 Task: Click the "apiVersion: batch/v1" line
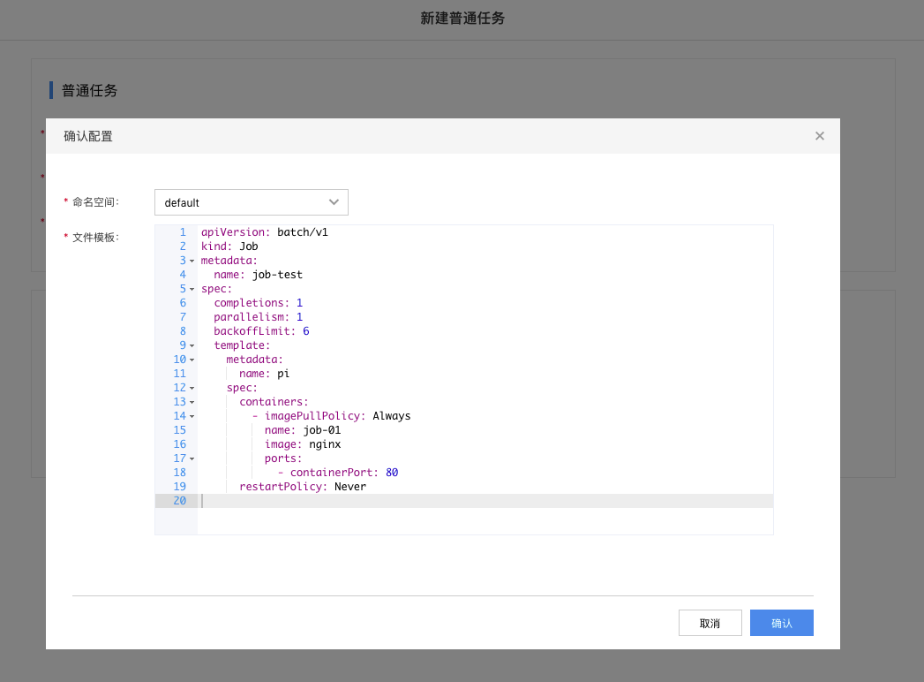265,232
